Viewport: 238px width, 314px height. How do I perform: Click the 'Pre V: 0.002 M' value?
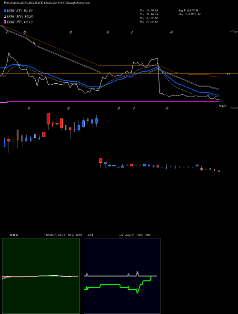[189, 14]
